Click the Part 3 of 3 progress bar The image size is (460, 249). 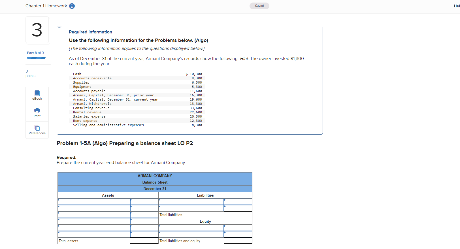pyautogui.click(x=36, y=58)
